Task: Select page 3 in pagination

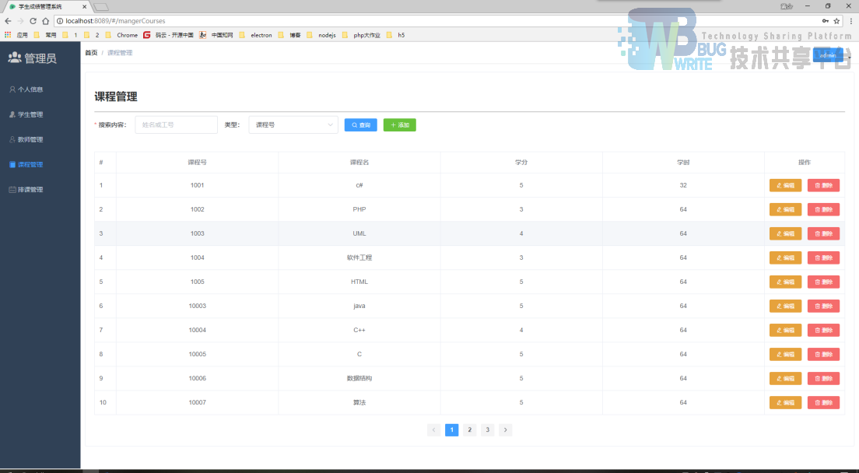Action: [x=488, y=429]
